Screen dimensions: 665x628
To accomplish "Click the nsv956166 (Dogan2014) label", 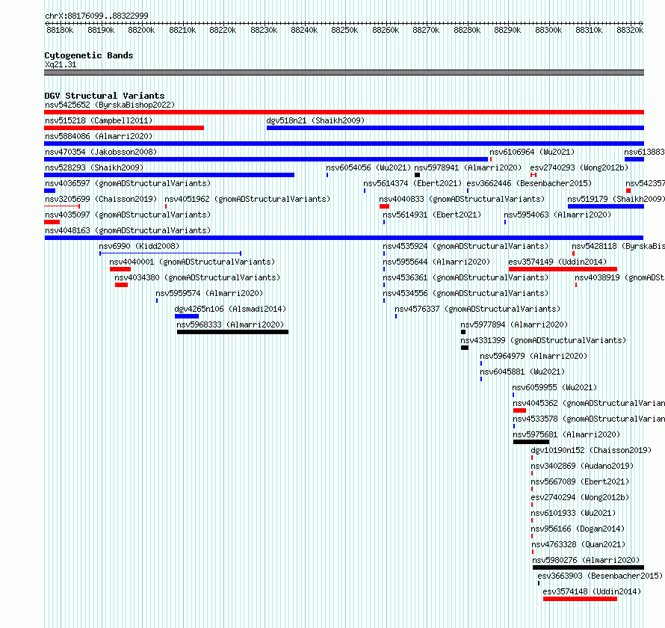I will point(578,529).
